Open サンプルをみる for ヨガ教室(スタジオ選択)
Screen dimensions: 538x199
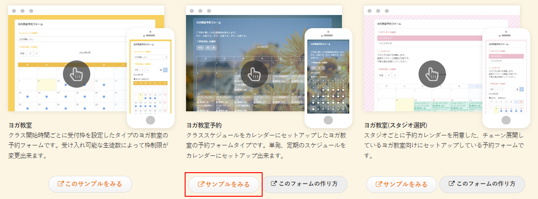pyautogui.click(x=401, y=184)
